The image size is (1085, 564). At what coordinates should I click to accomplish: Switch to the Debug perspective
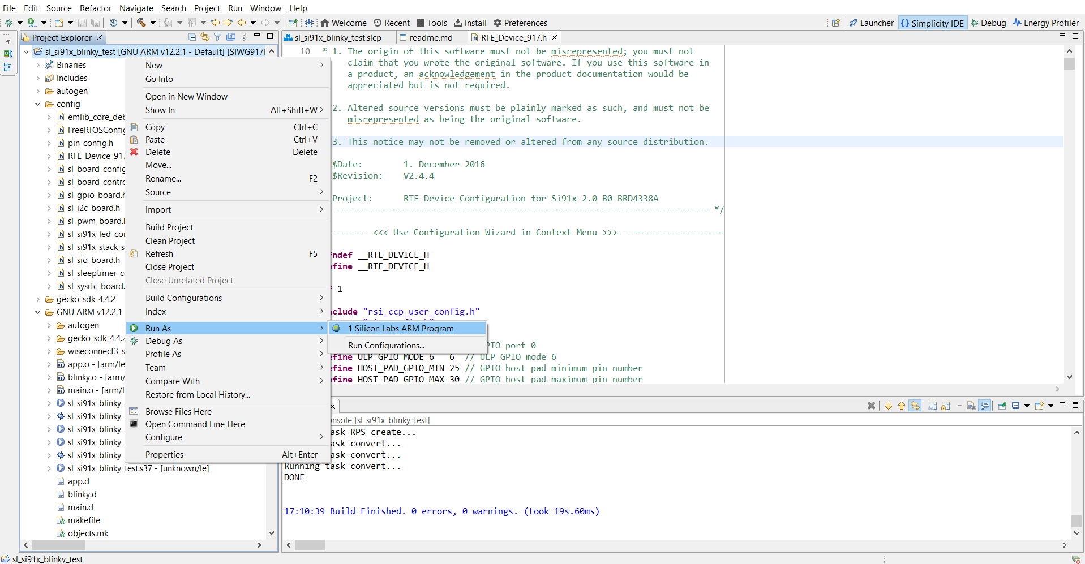pos(989,23)
